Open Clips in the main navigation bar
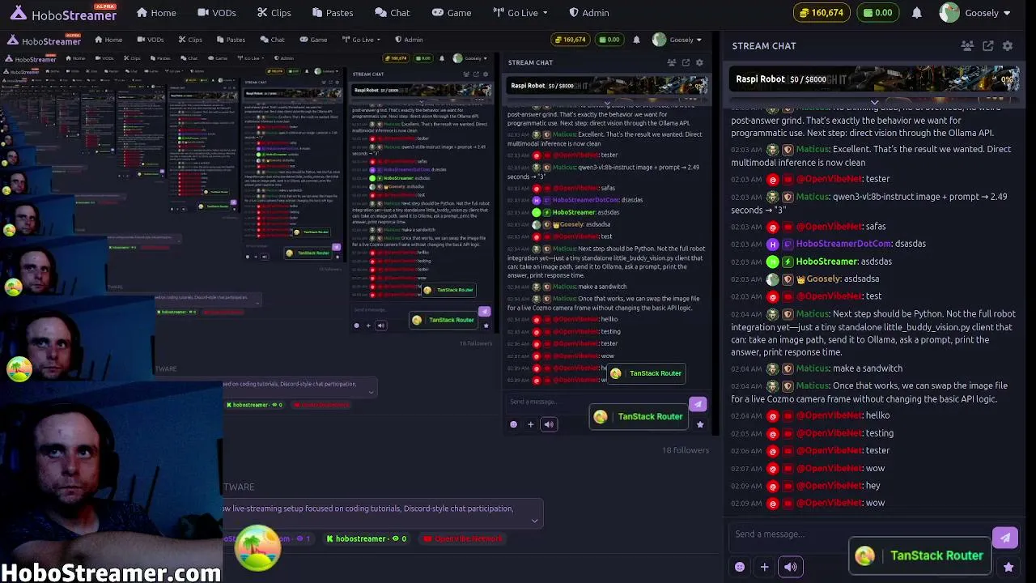This screenshot has width=1036, height=583. (x=274, y=13)
